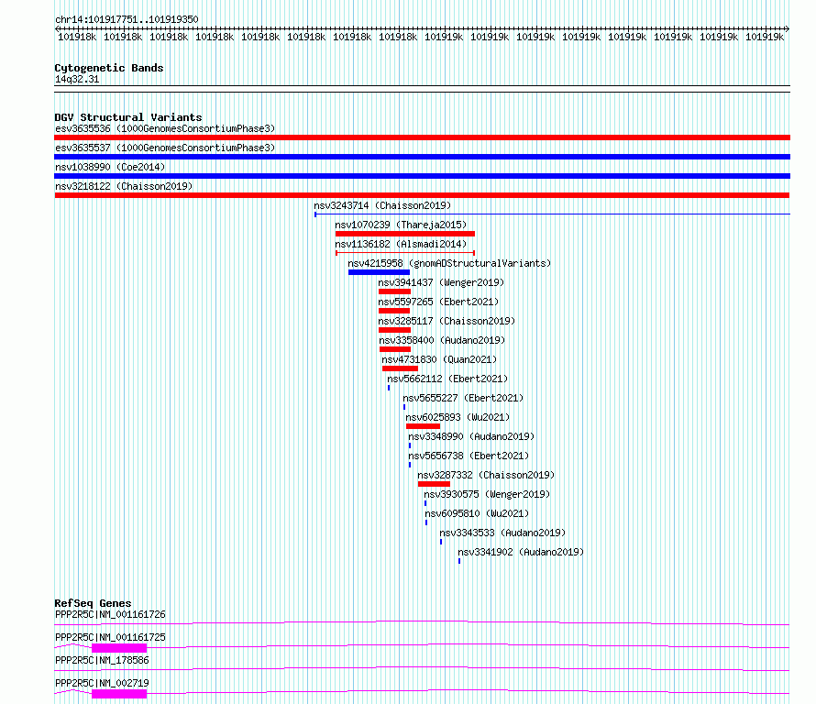This screenshot has height=704, width=816.
Task: Open nsv3218122 (Chaisson2019) variant label
Action: [124, 186]
